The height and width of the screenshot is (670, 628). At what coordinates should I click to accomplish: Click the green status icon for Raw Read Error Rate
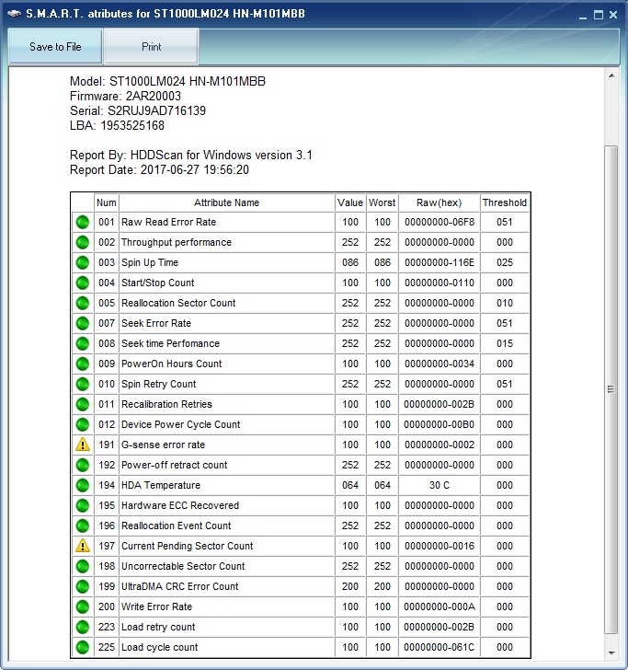pos(83,222)
